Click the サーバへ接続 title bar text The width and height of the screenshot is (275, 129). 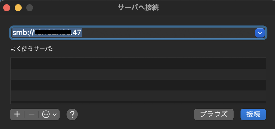coord(138,8)
